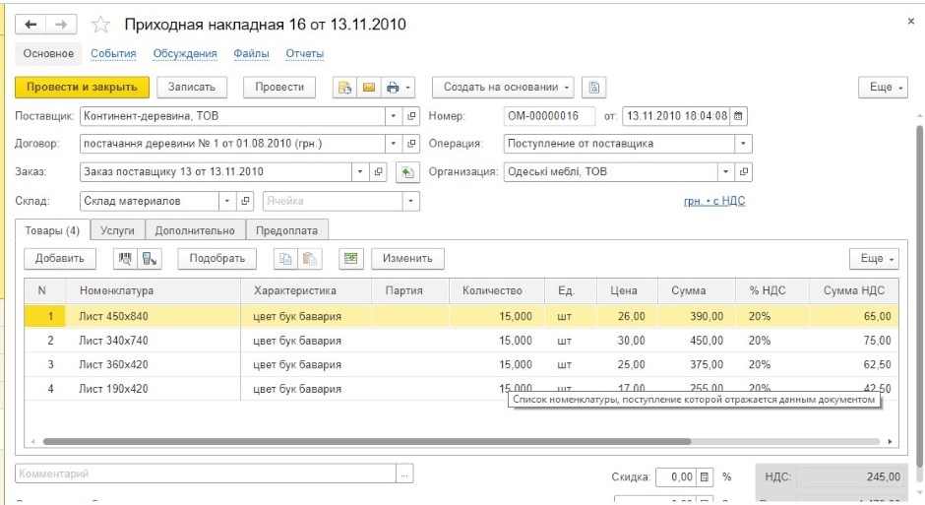
Task: Open Организация record with open-form icon
Action: tap(743, 171)
